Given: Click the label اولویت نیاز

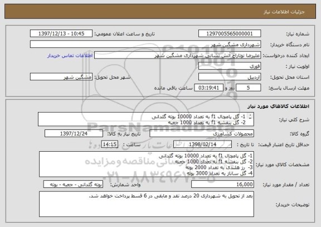Looking at the screenshot, I should [298, 66].
